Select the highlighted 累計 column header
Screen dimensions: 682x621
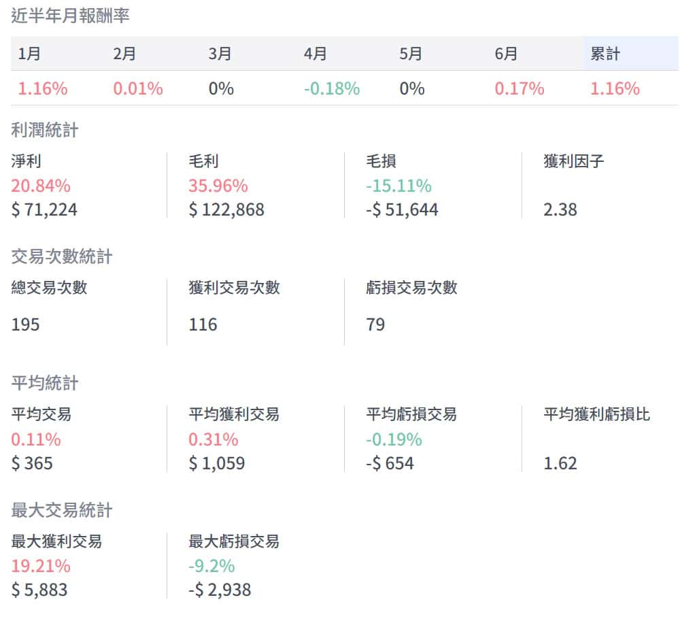pos(605,54)
